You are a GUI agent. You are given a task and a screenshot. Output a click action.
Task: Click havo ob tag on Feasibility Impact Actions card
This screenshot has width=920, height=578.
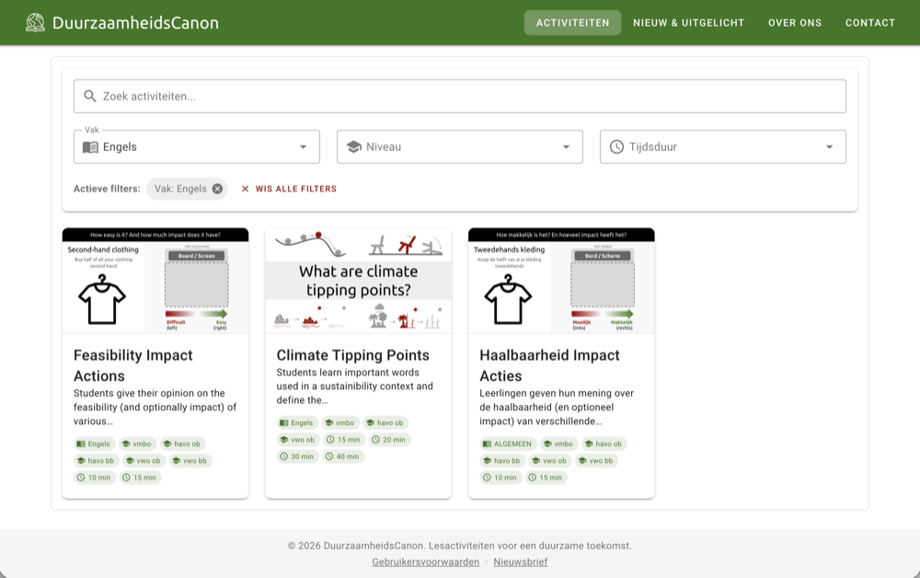pos(181,444)
